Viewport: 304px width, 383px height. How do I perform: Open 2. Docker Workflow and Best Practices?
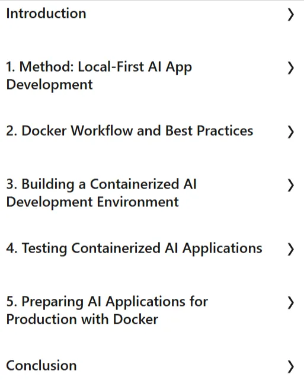tap(129, 130)
